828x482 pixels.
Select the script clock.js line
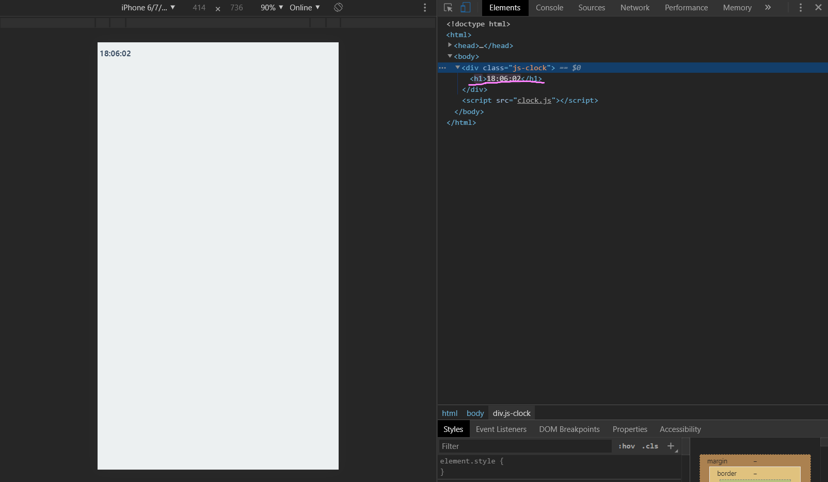tap(530, 100)
